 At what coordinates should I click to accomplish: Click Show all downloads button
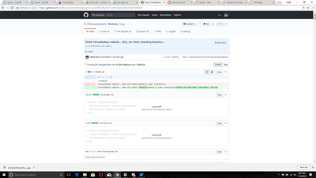click(303, 167)
